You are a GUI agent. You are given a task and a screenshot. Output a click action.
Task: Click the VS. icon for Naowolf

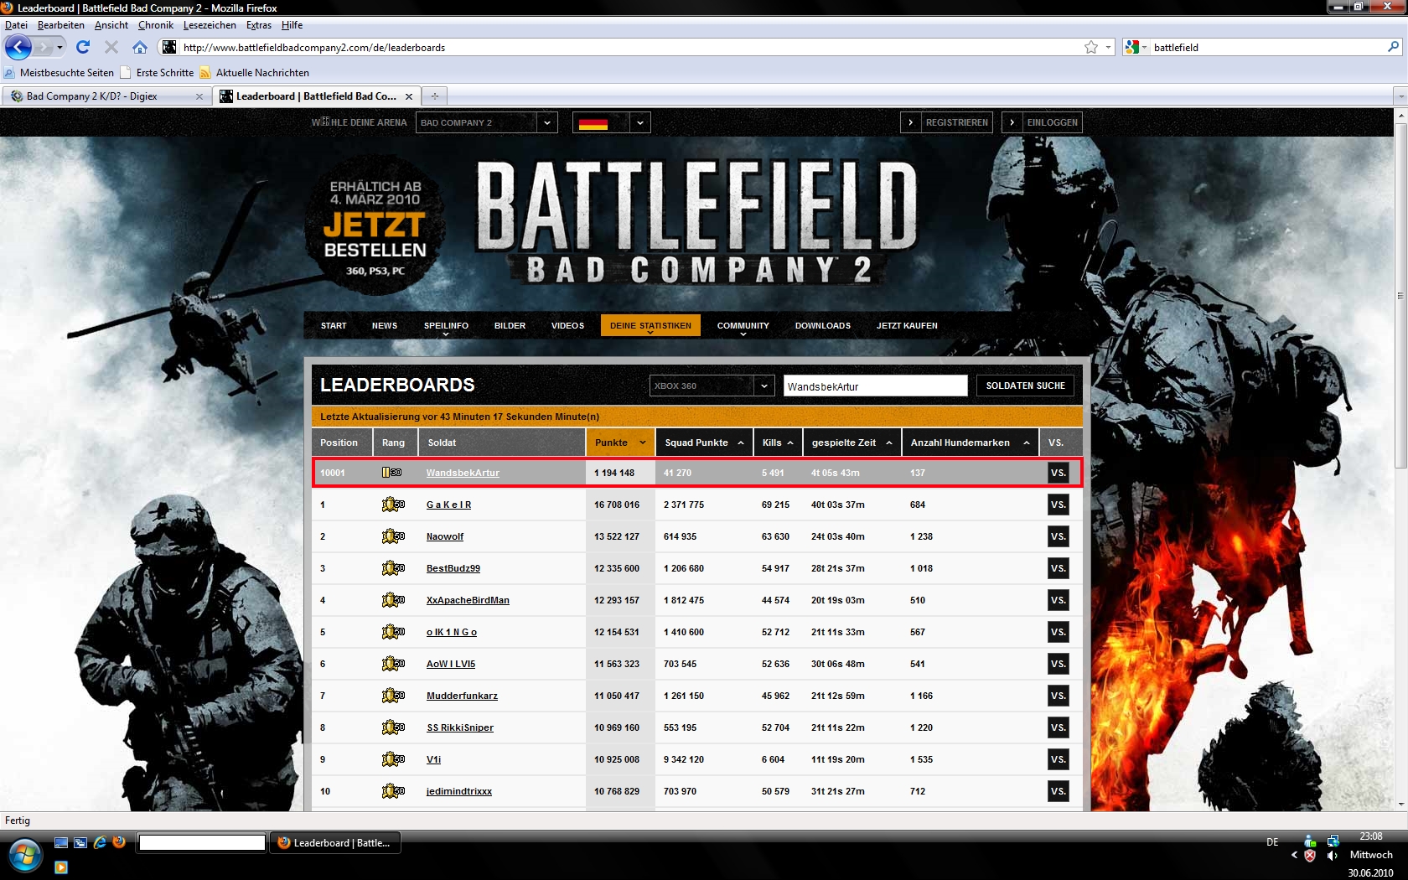[1059, 536]
